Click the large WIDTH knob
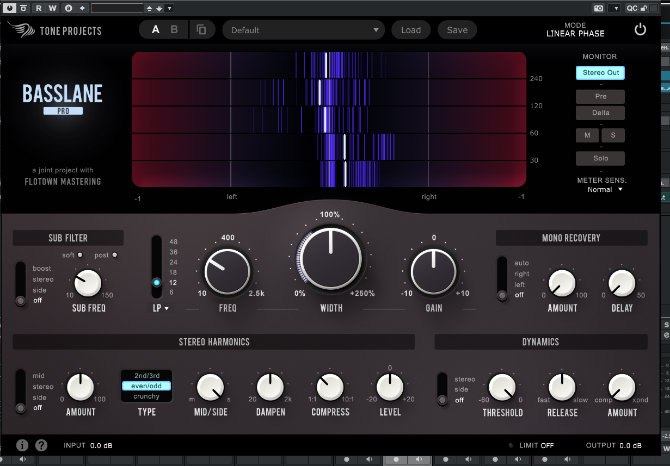The width and height of the screenshot is (670, 466). (x=330, y=259)
